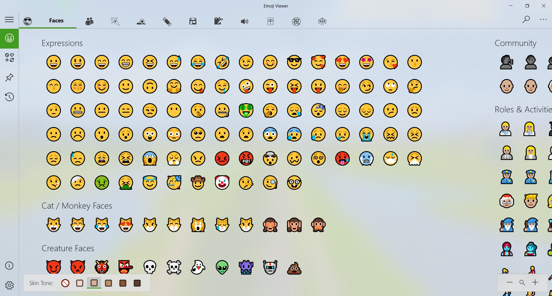Screen dimensions: 552x296
Task: Pick the smiling face with halo emoji
Action: click(150, 182)
